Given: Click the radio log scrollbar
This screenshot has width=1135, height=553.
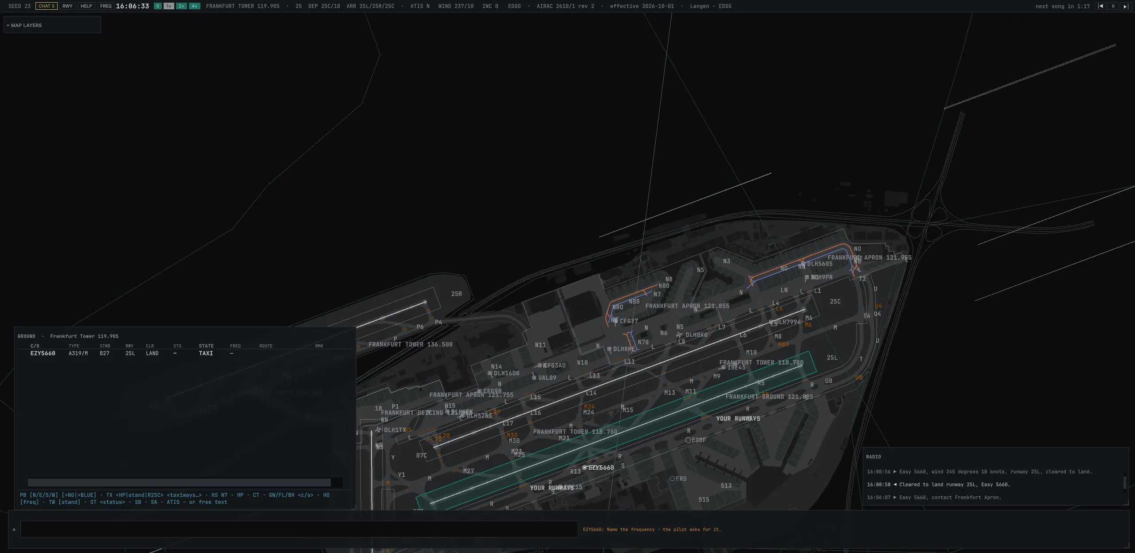Looking at the screenshot, I should [1124, 483].
